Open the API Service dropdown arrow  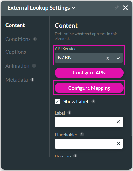pos(118,58)
